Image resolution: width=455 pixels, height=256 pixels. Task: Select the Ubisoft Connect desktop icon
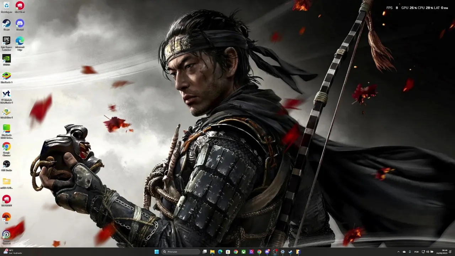[x=6, y=237]
